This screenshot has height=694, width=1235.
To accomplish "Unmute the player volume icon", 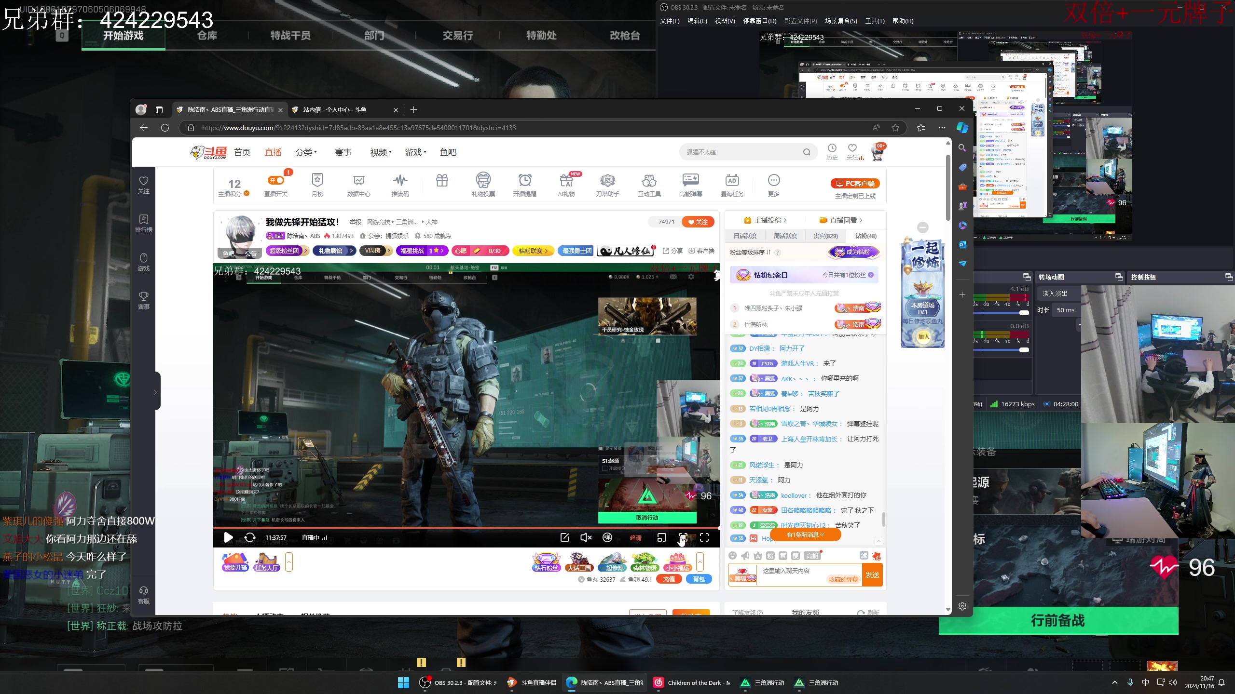I will click(586, 537).
